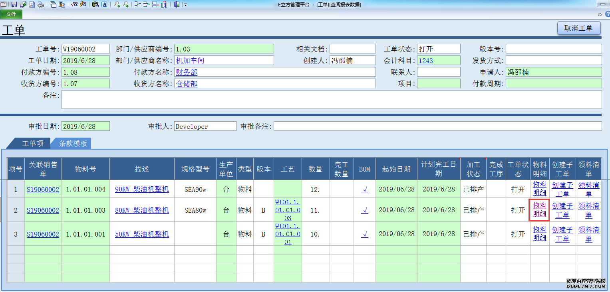Open the quick access toolbar dropdown arrow
Screen dimensions: 610x292
point(185,5)
